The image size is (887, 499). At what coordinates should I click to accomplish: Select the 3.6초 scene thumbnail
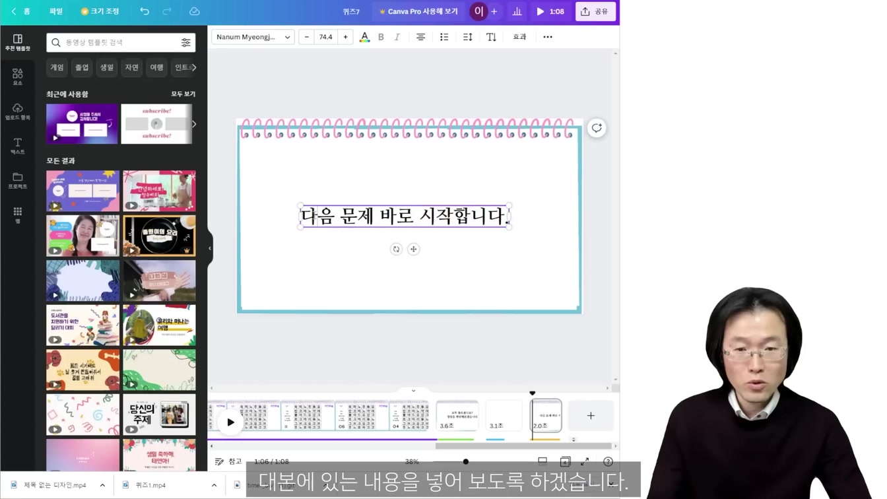coord(457,416)
